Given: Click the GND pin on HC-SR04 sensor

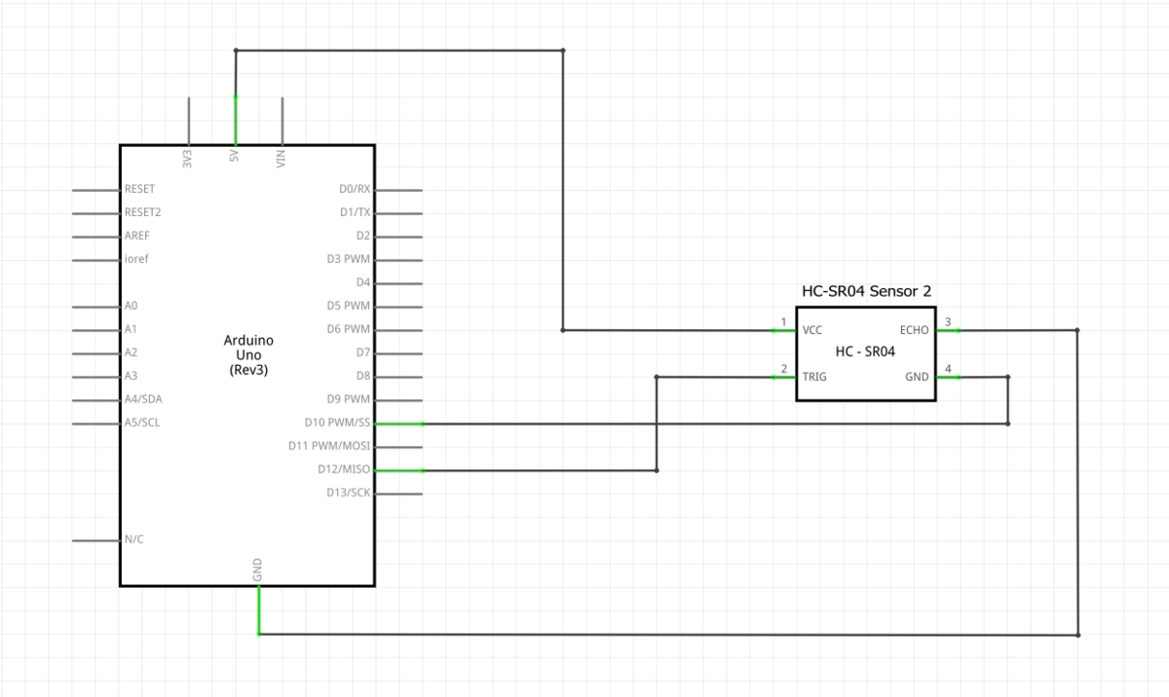Looking at the screenshot, I should click(x=949, y=377).
